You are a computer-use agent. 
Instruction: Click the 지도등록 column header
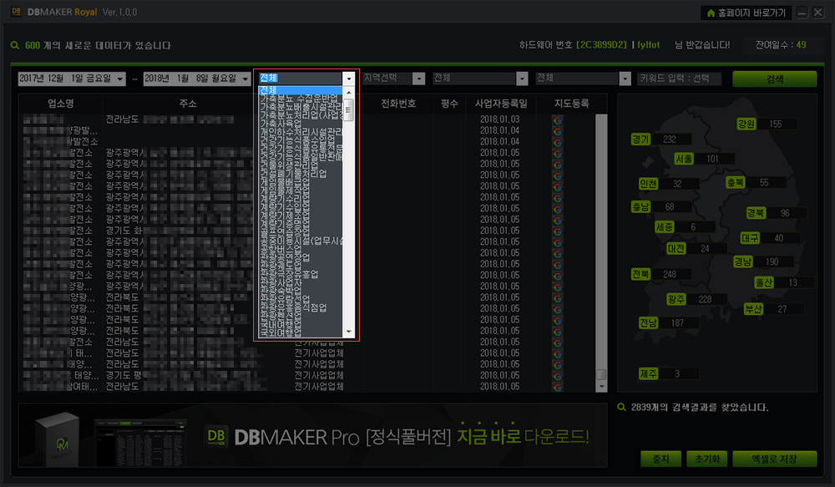(x=571, y=104)
